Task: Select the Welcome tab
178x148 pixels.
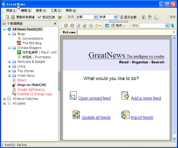Action: pyautogui.click(x=69, y=32)
